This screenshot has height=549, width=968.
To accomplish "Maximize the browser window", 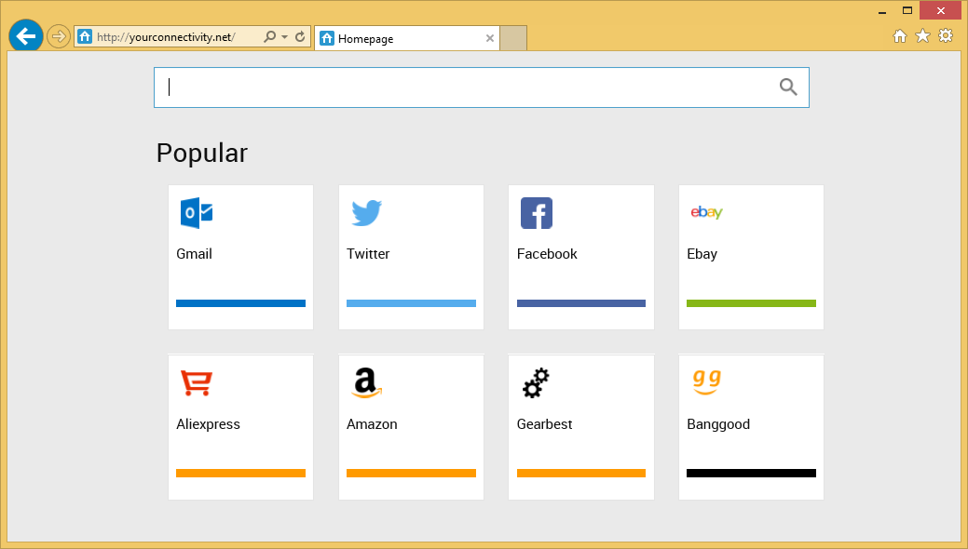I will tap(907, 10).
